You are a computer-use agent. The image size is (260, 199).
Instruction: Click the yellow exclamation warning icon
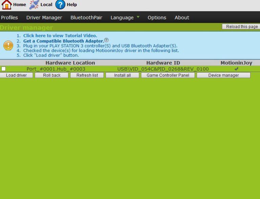pyautogui.click(x=8, y=45)
